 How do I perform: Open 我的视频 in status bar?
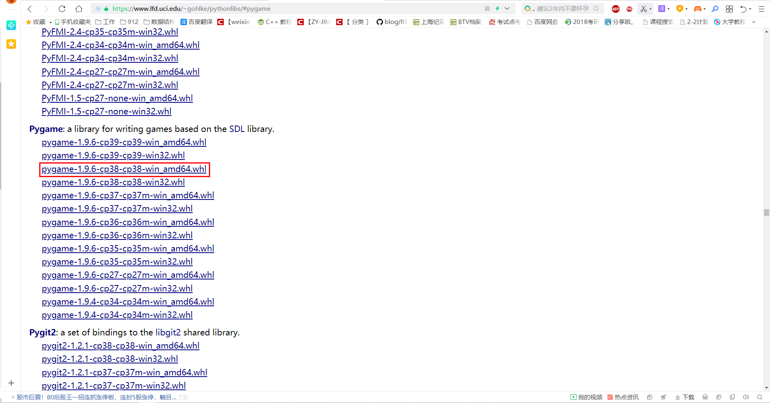click(x=586, y=397)
